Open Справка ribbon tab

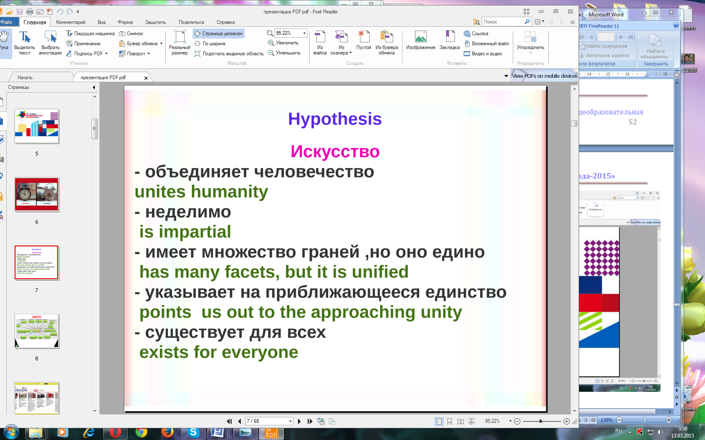225,22
